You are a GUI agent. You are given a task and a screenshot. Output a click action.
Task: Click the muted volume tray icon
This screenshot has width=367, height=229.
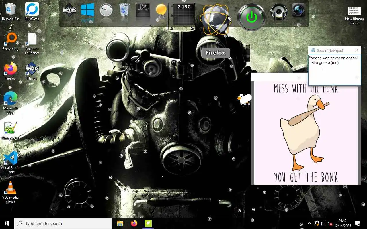330,223
